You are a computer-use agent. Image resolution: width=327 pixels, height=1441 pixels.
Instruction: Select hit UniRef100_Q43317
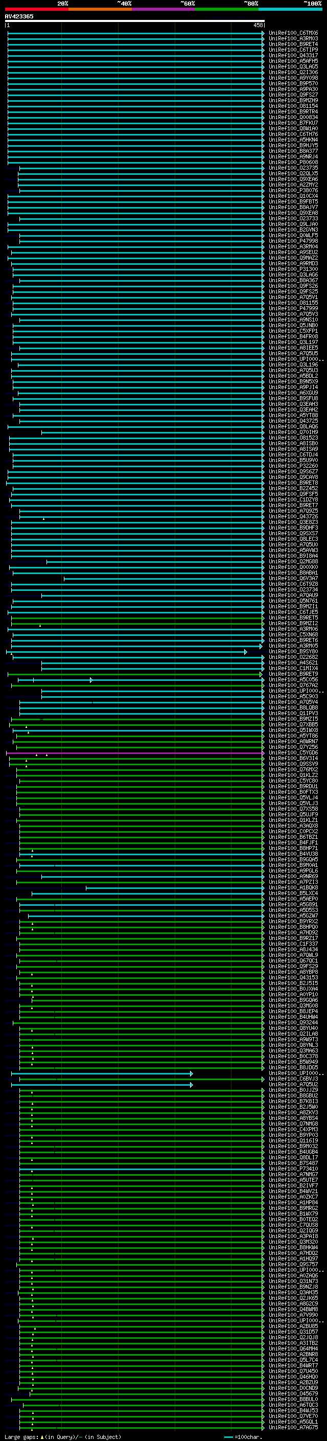point(293,55)
